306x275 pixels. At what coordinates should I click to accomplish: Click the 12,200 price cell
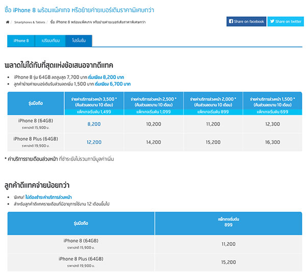94,142
